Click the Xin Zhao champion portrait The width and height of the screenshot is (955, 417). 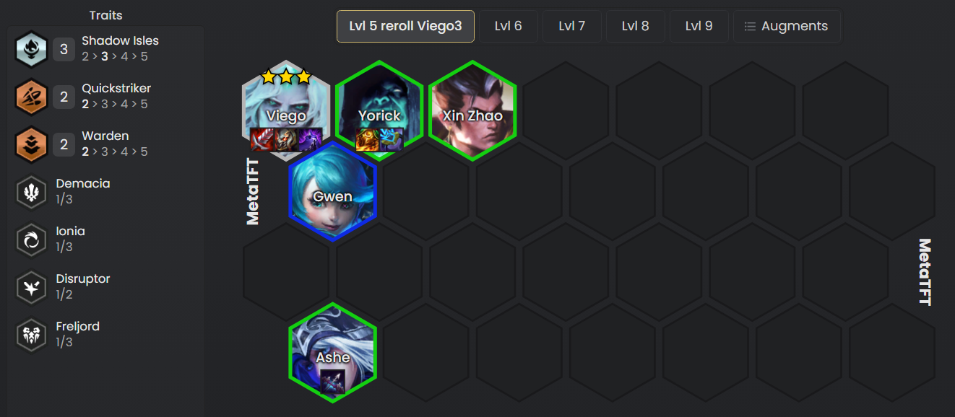click(x=472, y=110)
